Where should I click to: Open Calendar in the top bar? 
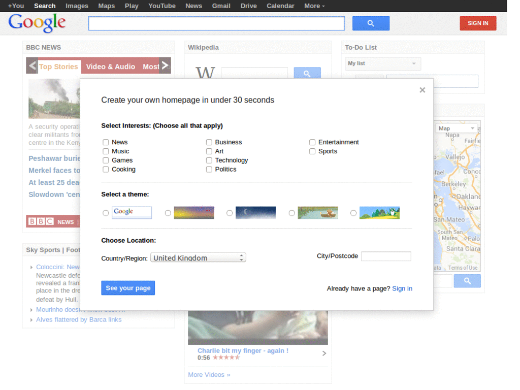[280, 6]
